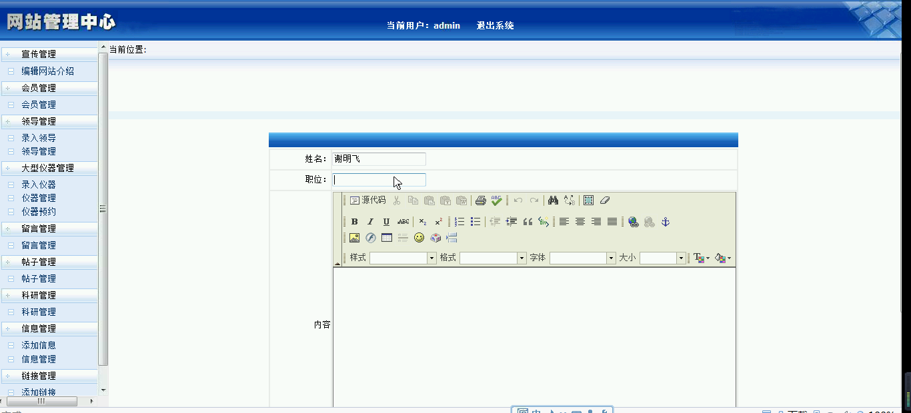
Task: Expand the 链接管理 sidebar section
Action: pos(49,376)
